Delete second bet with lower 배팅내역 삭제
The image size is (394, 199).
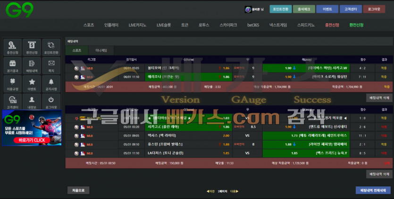tap(379, 174)
